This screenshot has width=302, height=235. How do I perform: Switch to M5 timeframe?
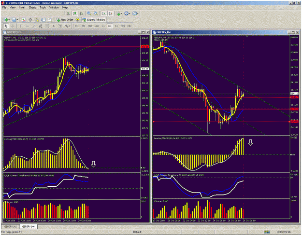click(84, 26)
